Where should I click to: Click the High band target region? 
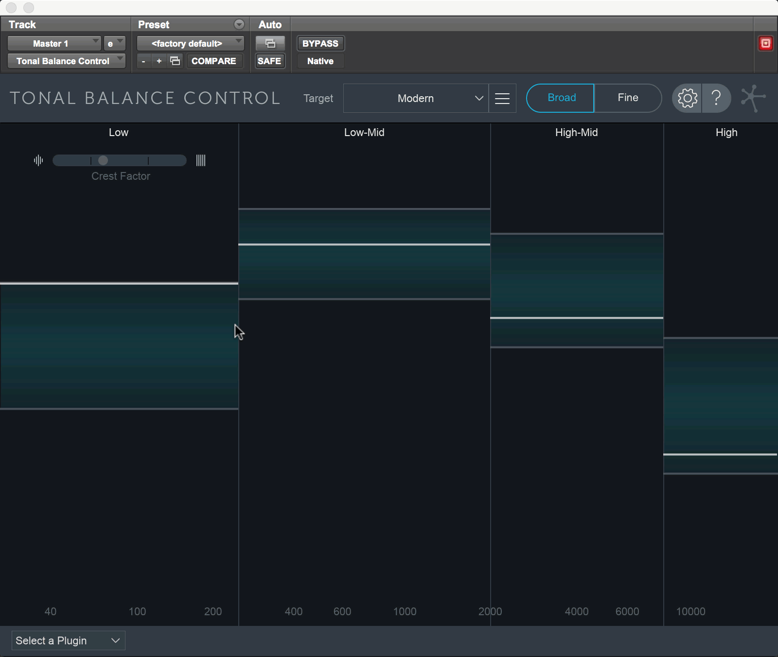point(721,406)
